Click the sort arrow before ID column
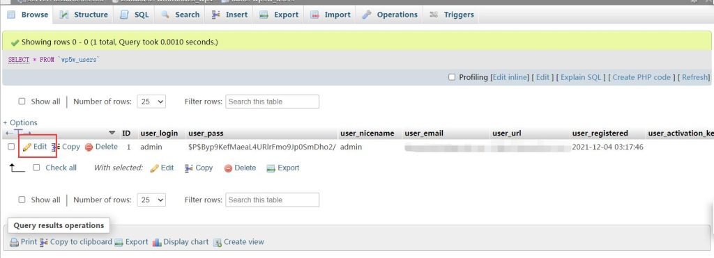Viewport: 714px width, 258px height. point(112,133)
